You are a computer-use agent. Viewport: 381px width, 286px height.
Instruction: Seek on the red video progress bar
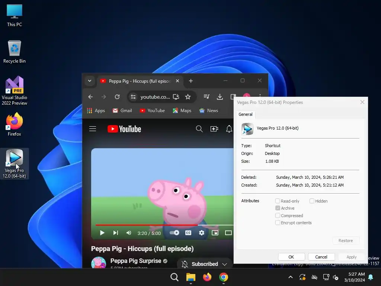164,225
